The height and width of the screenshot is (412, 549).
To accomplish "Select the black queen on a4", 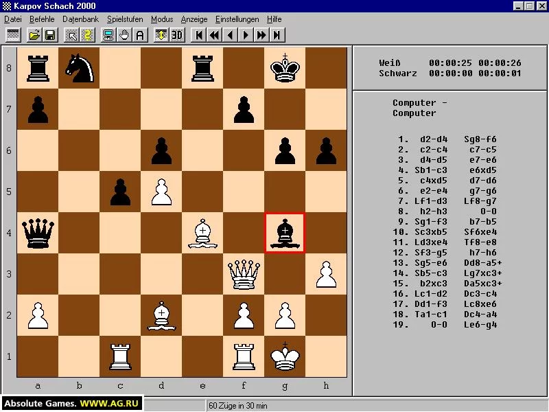I will (x=38, y=233).
